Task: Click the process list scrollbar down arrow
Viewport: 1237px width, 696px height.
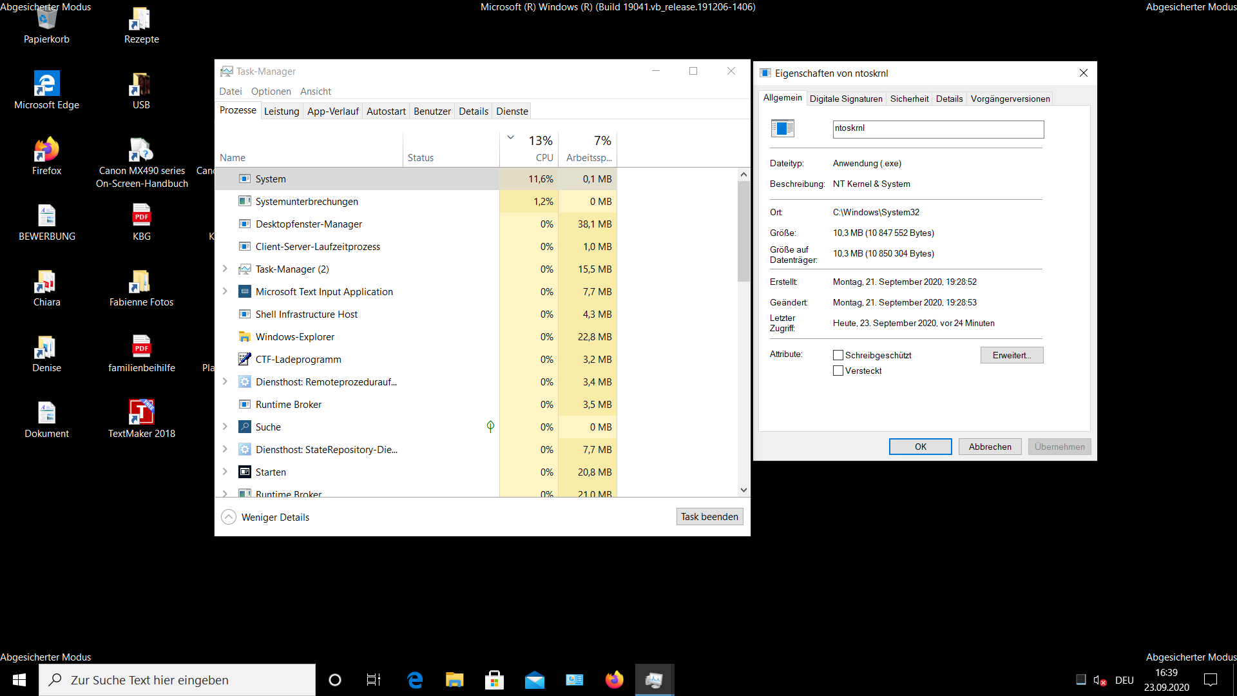Action: tap(743, 490)
